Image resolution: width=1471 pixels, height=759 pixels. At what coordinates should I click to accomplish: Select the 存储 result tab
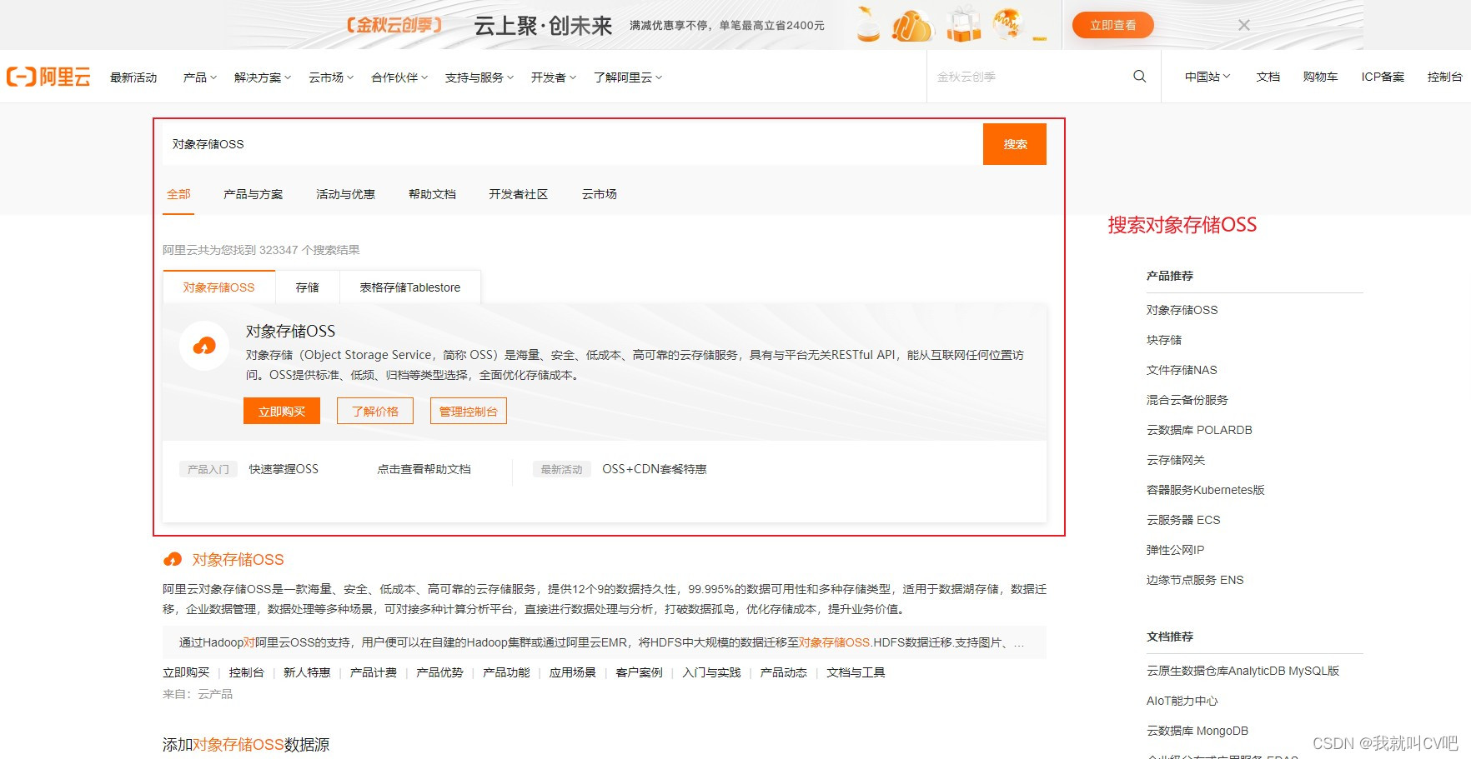[x=306, y=287]
